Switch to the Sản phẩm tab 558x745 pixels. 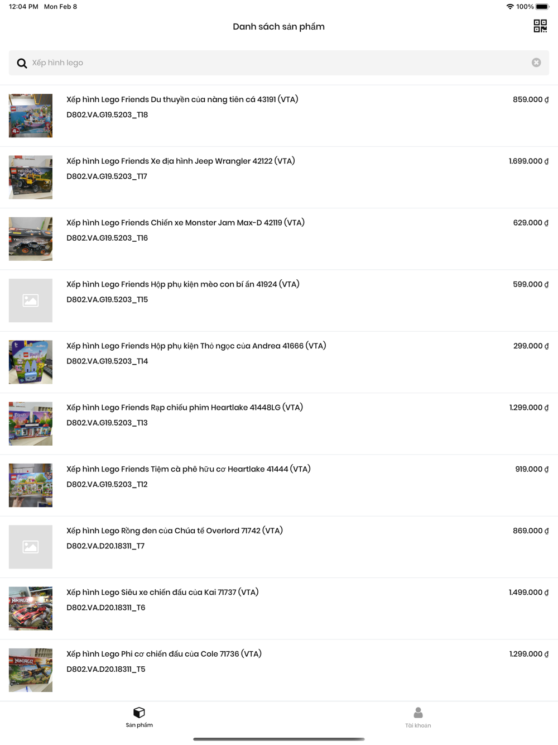(x=139, y=718)
